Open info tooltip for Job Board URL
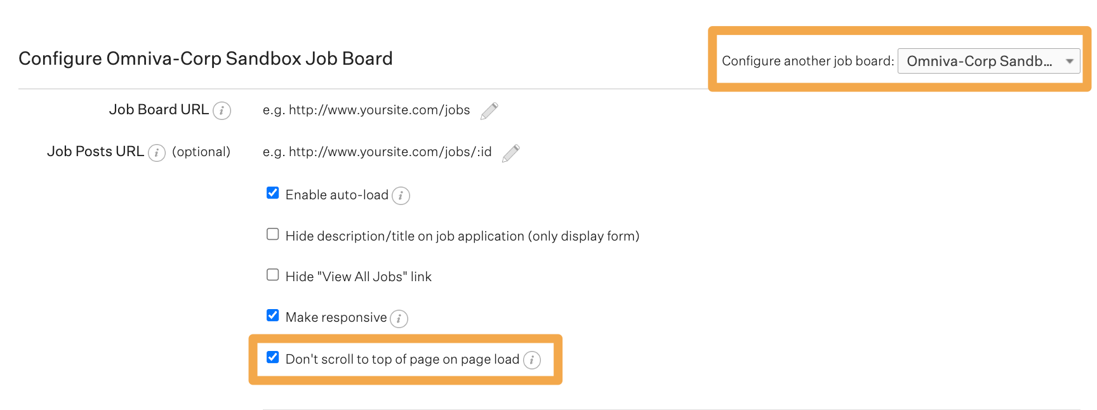The image size is (1097, 410). coord(222,110)
